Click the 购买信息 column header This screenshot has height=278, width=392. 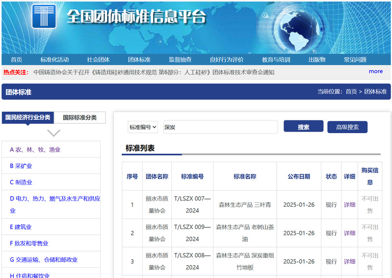pyautogui.click(x=370, y=176)
